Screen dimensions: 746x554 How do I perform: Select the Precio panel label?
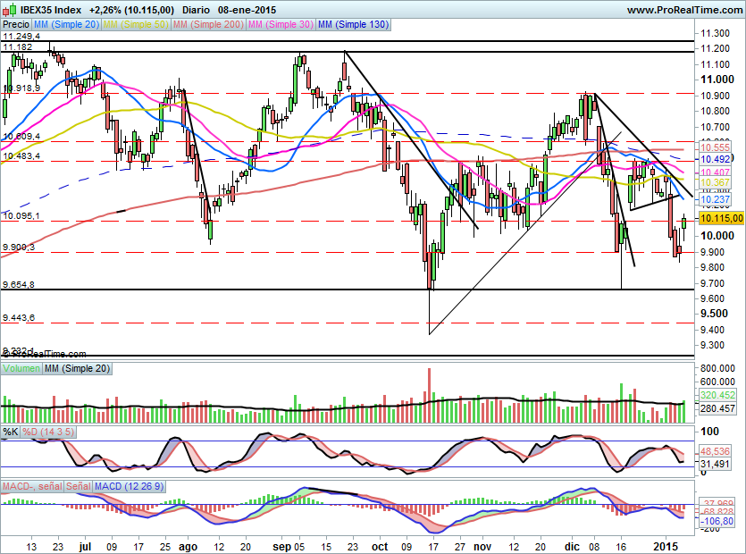tap(14, 24)
